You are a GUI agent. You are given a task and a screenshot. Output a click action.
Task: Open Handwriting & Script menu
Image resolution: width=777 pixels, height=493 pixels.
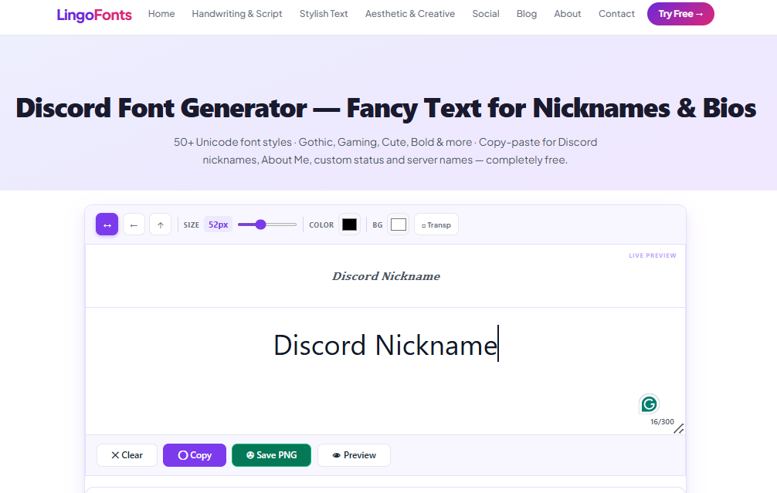click(237, 14)
